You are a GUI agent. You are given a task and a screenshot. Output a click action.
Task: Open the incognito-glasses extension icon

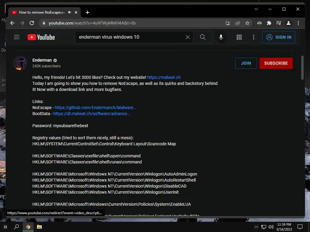259,23
